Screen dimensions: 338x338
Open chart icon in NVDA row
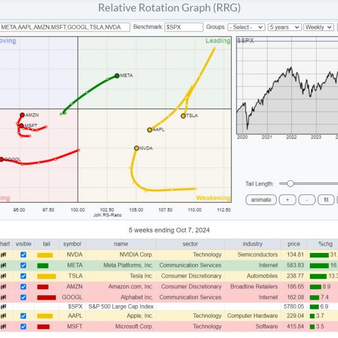(x=3, y=255)
